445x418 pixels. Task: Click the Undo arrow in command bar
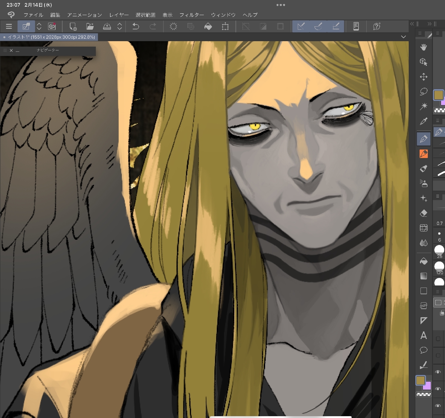136,27
